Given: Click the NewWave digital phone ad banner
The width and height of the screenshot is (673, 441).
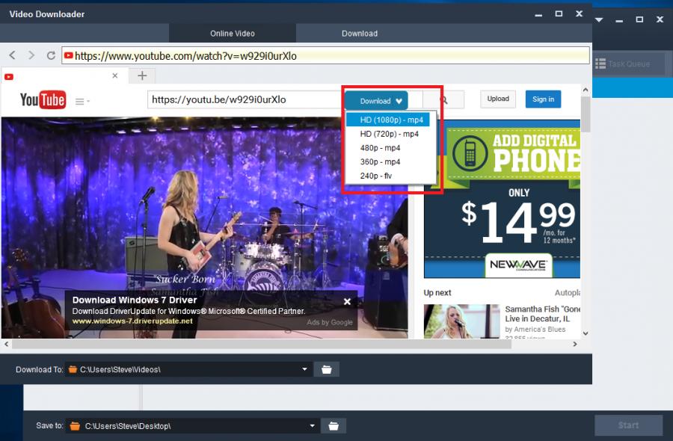Looking at the screenshot, I should point(503,199).
